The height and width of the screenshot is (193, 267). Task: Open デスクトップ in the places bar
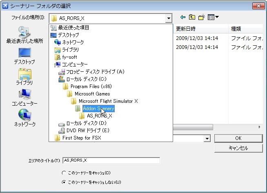24,56
